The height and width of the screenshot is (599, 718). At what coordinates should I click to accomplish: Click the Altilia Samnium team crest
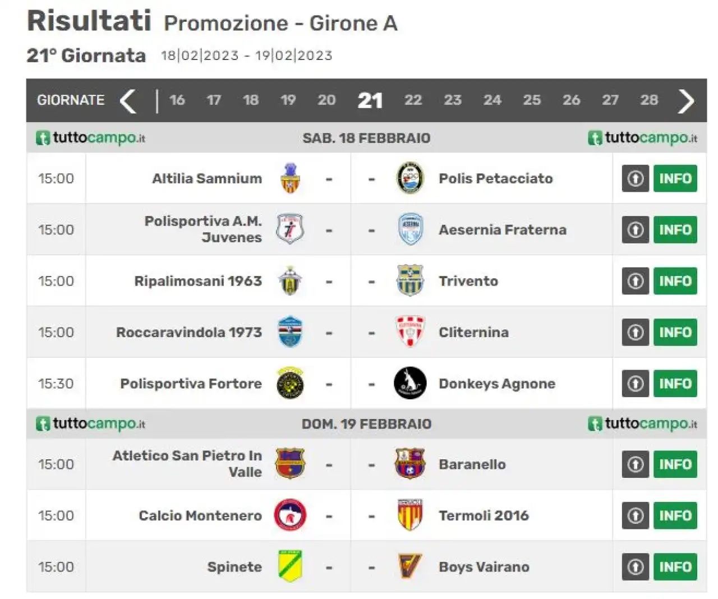click(x=290, y=178)
